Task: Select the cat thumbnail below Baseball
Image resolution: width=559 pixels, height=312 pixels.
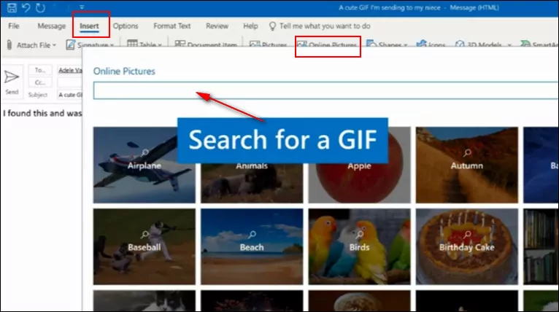Action: point(144,300)
